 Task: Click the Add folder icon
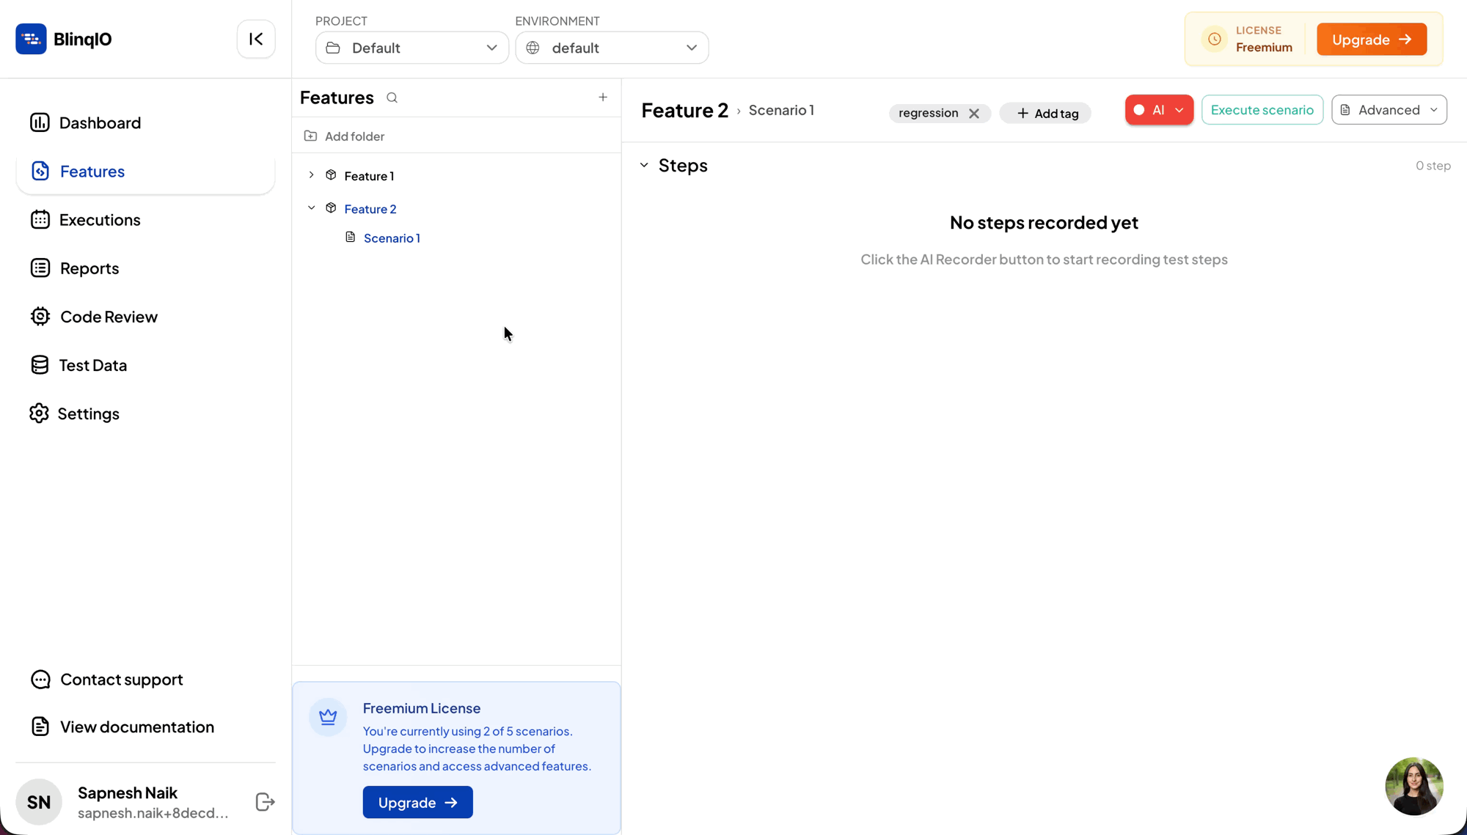[311, 136]
